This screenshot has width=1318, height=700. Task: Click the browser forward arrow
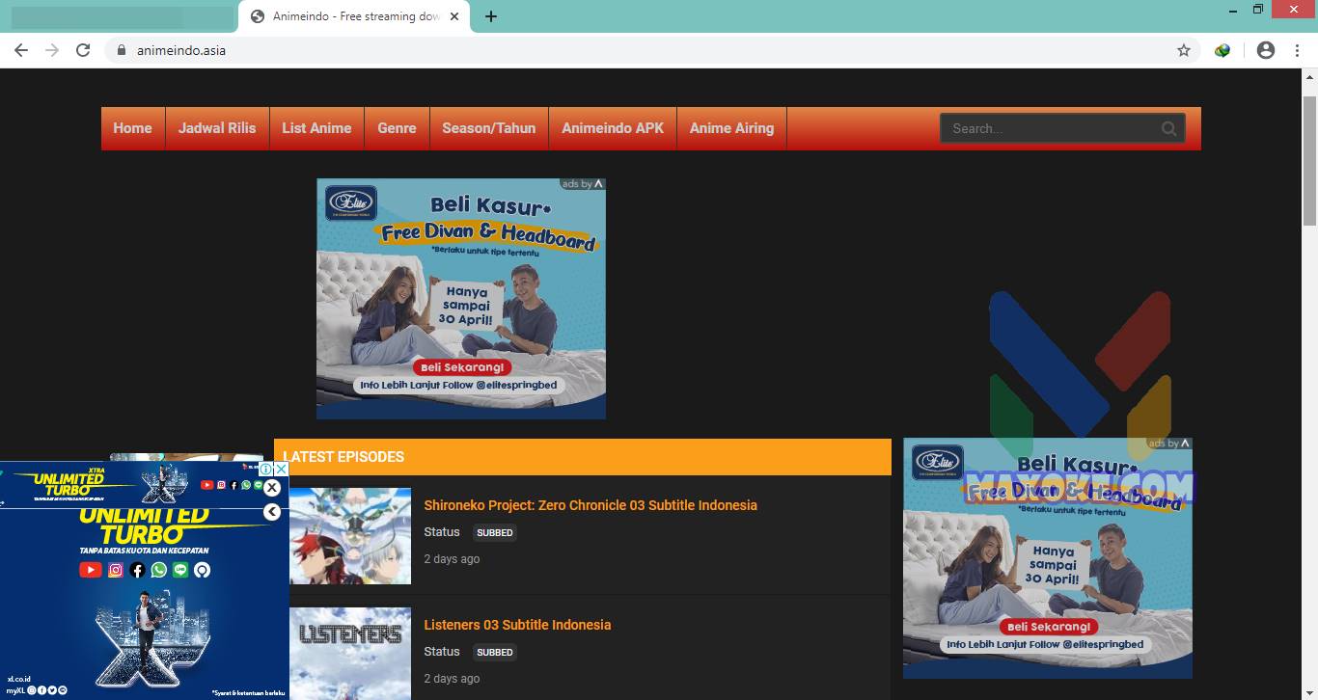52,50
